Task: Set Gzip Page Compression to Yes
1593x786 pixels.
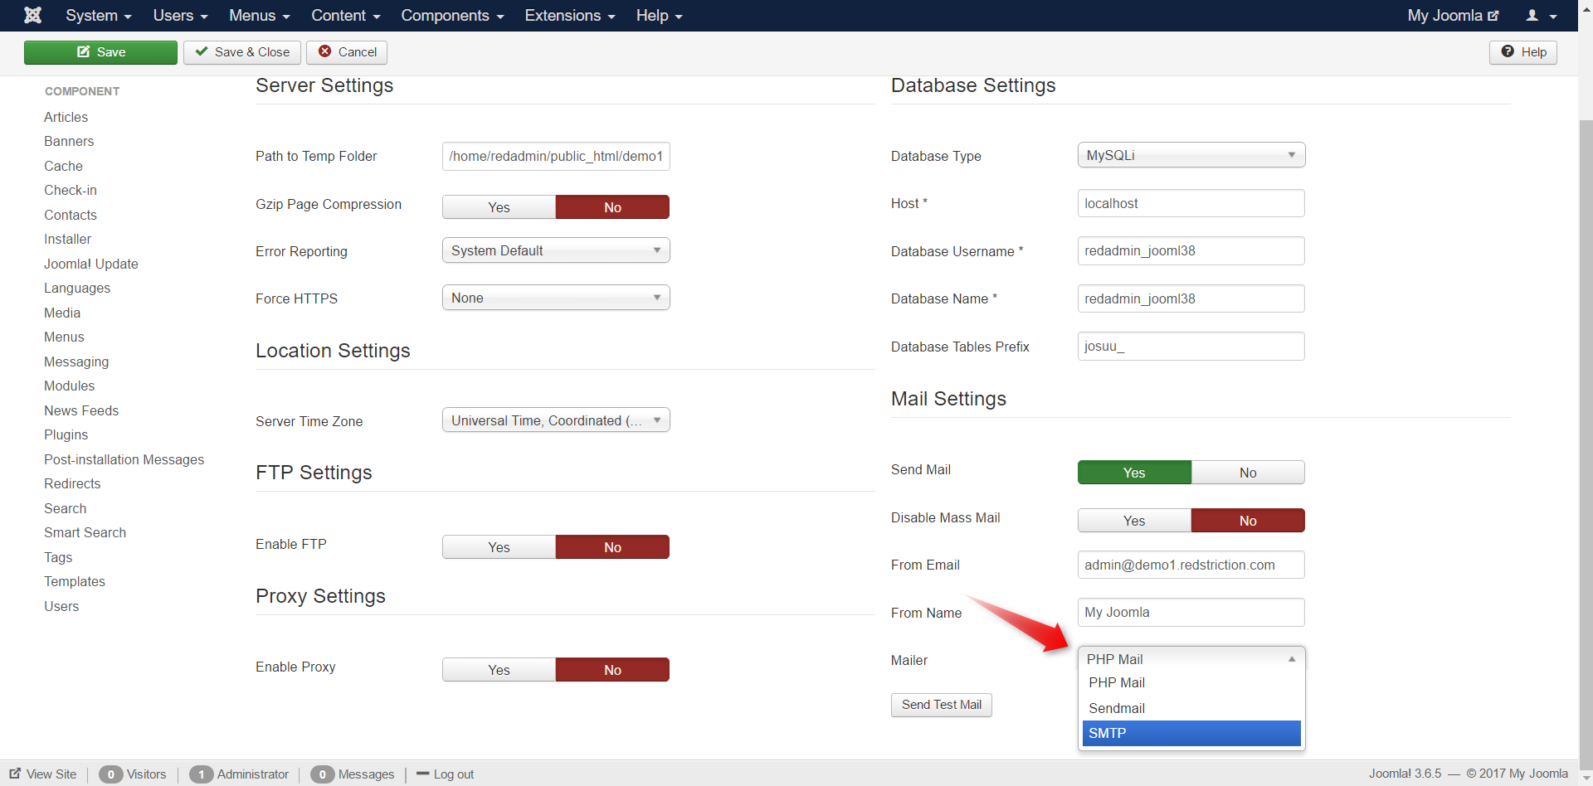Action: click(x=499, y=207)
